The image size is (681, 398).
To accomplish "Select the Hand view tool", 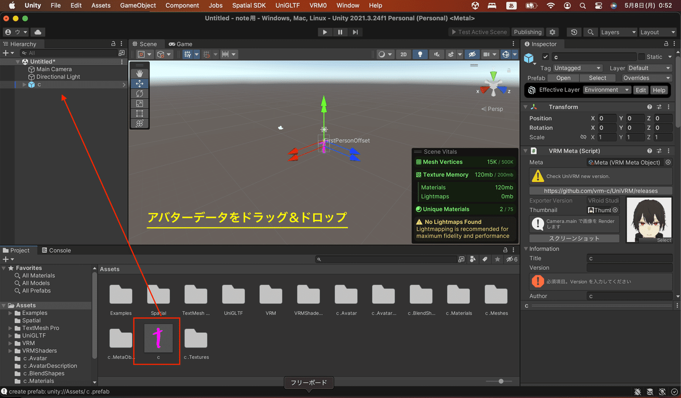I will (140, 73).
